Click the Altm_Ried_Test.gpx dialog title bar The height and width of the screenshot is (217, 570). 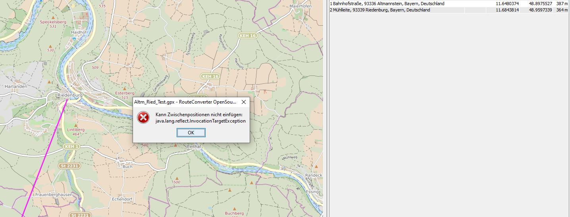tap(185, 102)
